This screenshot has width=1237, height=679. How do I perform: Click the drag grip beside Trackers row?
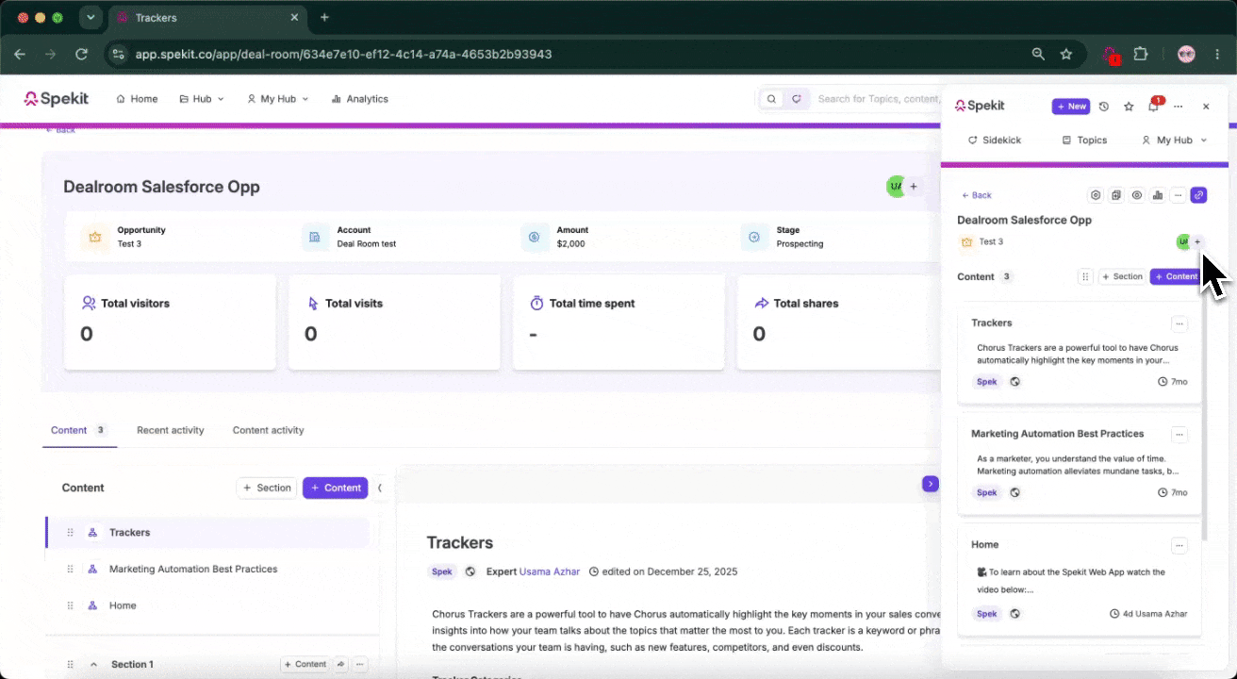tap(71, 533)
